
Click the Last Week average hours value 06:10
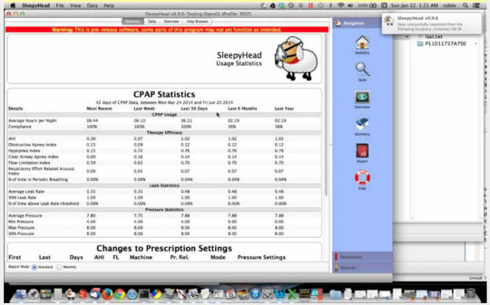140,121
